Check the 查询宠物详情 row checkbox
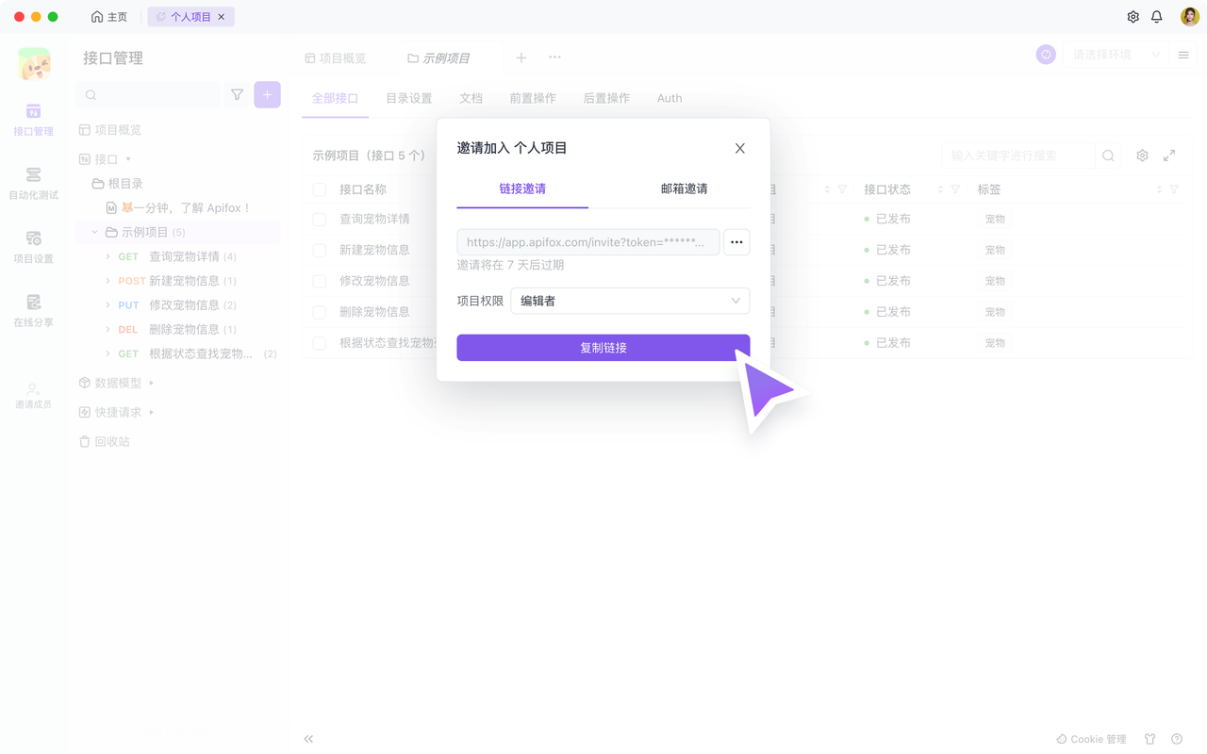 pos(320,219)
